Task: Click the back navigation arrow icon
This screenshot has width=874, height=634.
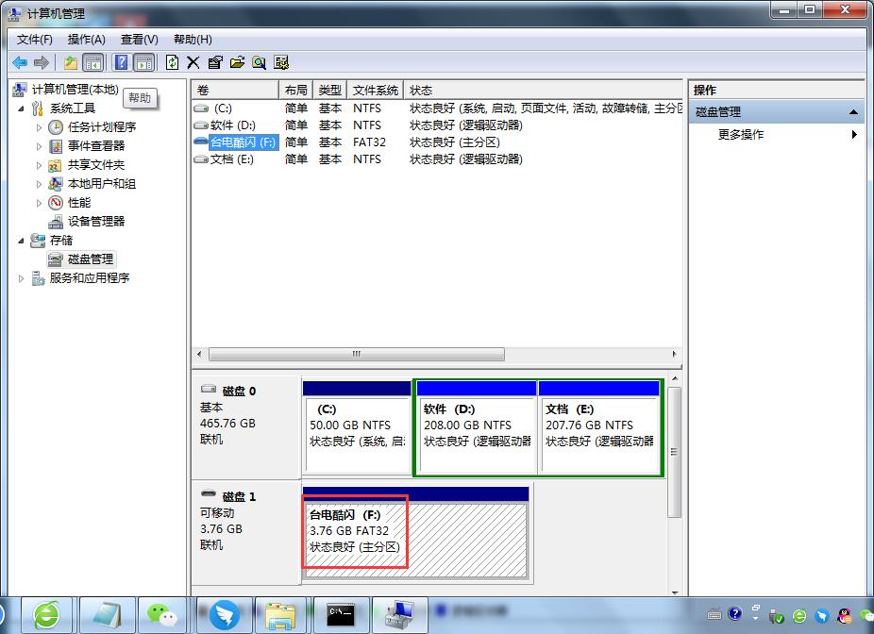Action: tap(19, 62)
